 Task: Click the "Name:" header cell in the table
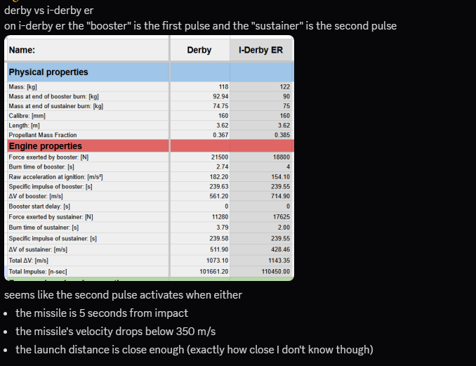22,50
